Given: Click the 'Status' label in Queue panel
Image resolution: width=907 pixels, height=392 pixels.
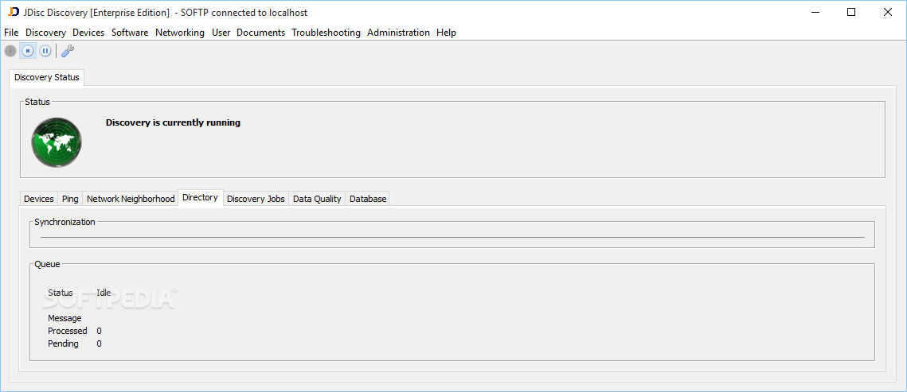Looking at the screenshot, I should (61, 293).
